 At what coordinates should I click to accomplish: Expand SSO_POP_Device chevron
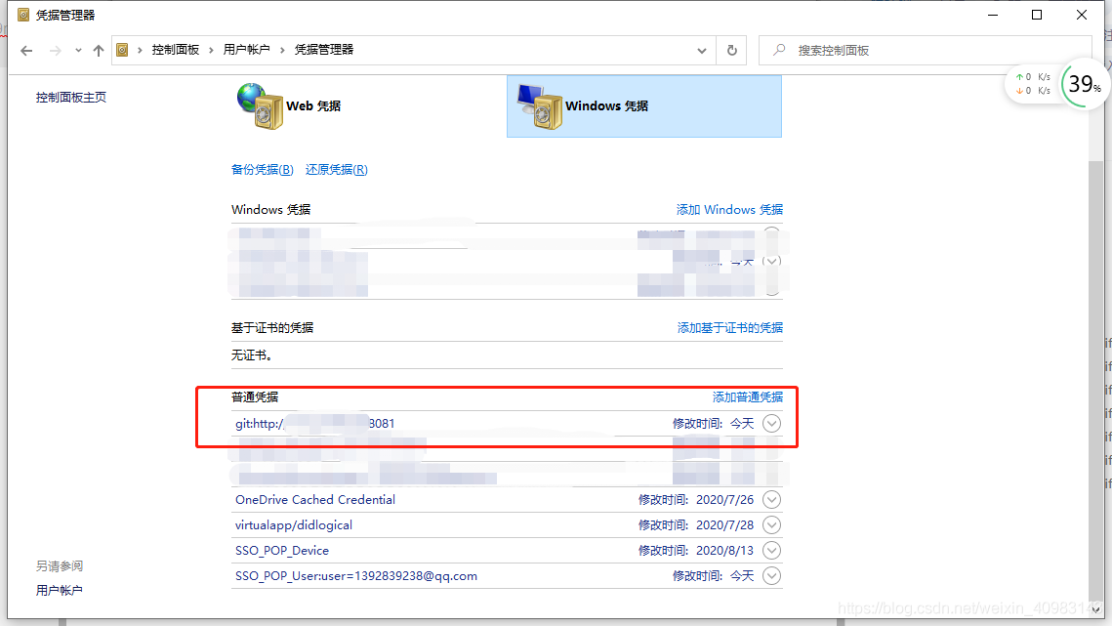point(771,551)
